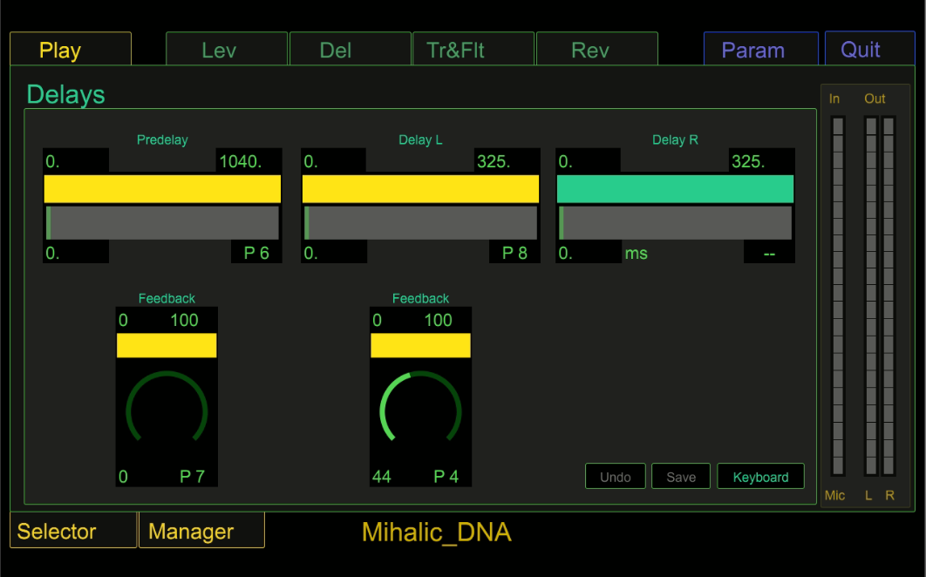926x577 pixels.
Task: Click the P 7 Feedback yellow range bar
Action: point(167,345)
